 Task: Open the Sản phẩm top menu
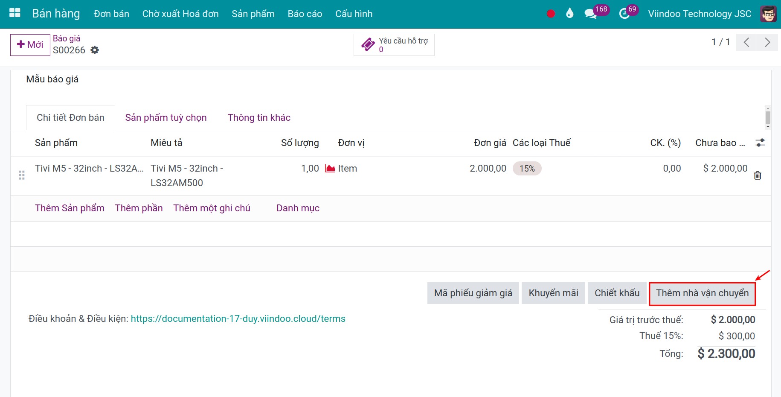(x=253, y=14)
